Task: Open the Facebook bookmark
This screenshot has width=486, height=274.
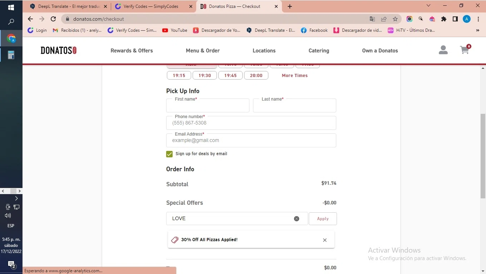Action: click(314, 30)
